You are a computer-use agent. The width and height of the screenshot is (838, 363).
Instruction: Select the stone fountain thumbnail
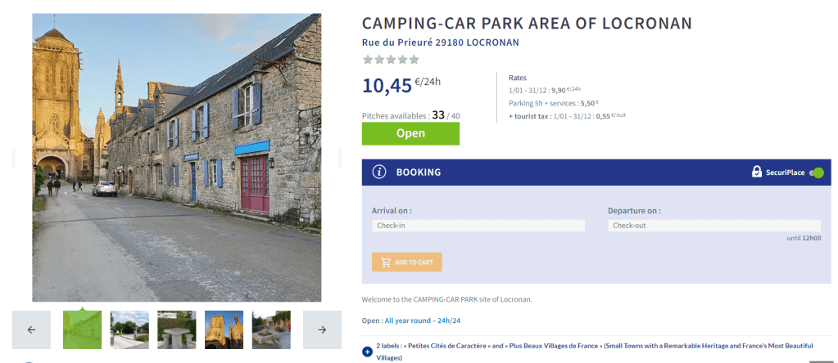coord(271,329)
